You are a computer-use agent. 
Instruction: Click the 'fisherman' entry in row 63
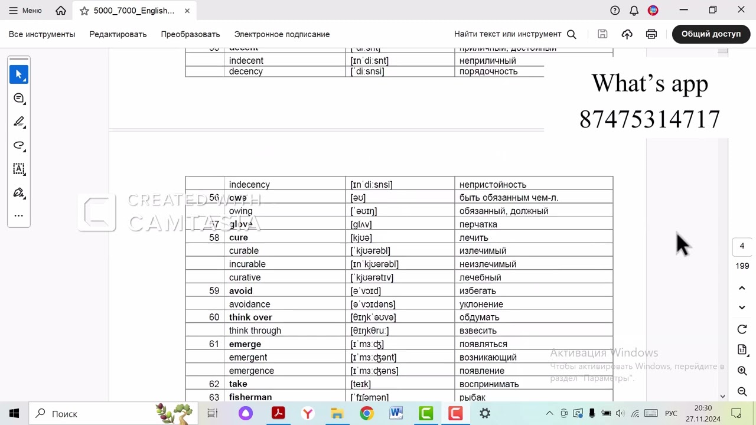point(250,397)
